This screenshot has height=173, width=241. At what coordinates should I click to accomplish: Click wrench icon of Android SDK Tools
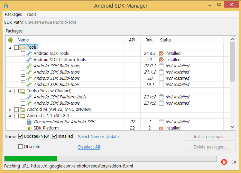point(29,54)
